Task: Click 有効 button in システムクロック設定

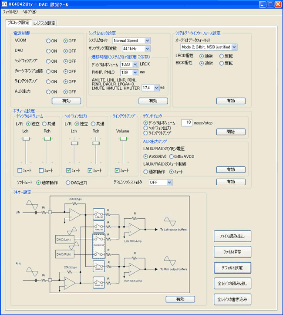Action: (153, 101)
